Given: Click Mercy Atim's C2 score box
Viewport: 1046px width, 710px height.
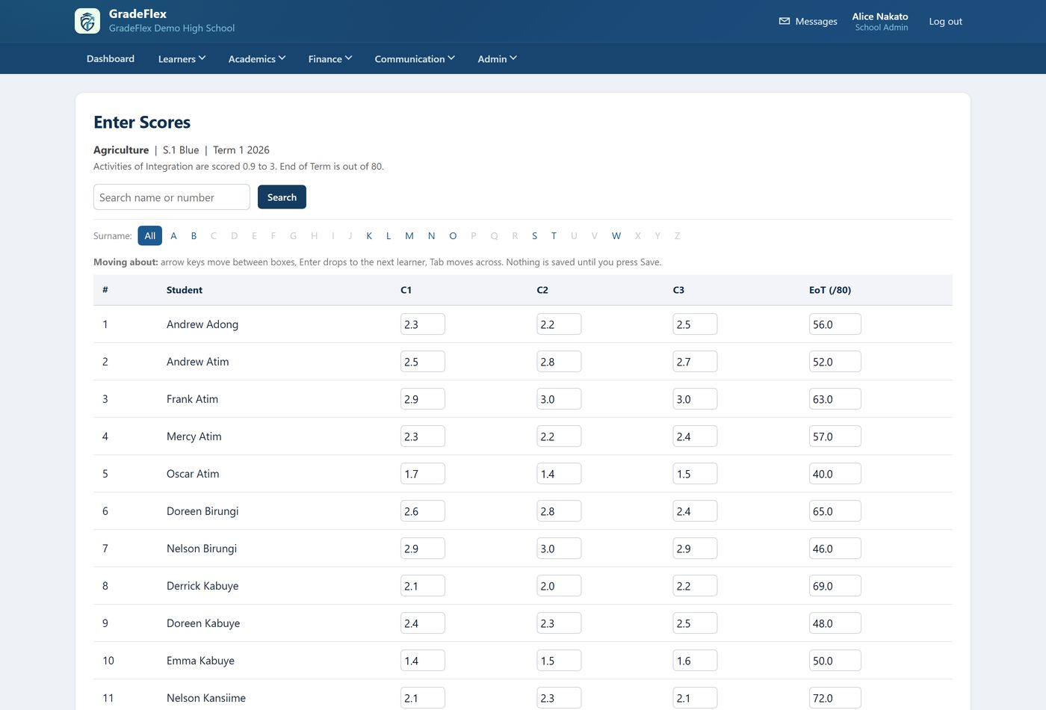Looking at the screenshot, I should point(559,436).
